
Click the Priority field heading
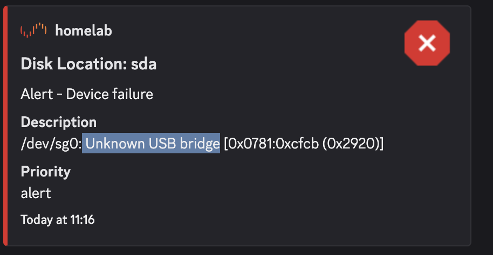coord(46,172)
